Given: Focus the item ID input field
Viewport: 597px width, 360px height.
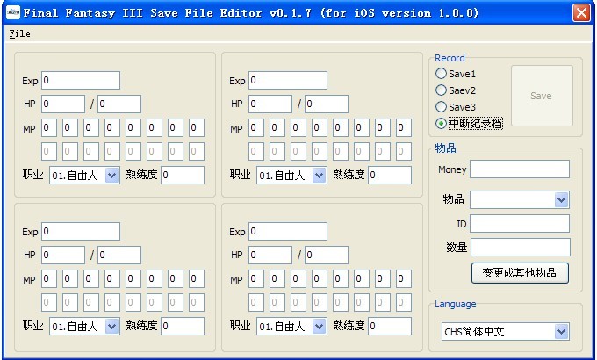Looking at the screenshot, I should coord(520,223).
